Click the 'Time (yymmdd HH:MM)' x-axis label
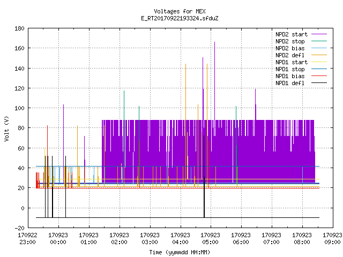This screenshot has height=257, width=343. tap(180, 252)
